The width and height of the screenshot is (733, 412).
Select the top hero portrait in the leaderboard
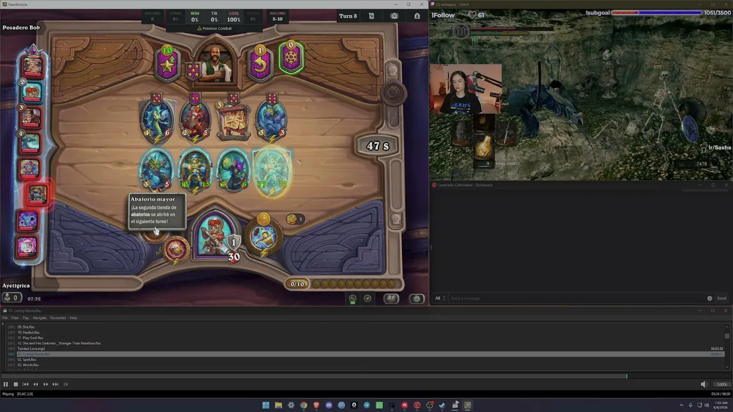coord(32,66)
